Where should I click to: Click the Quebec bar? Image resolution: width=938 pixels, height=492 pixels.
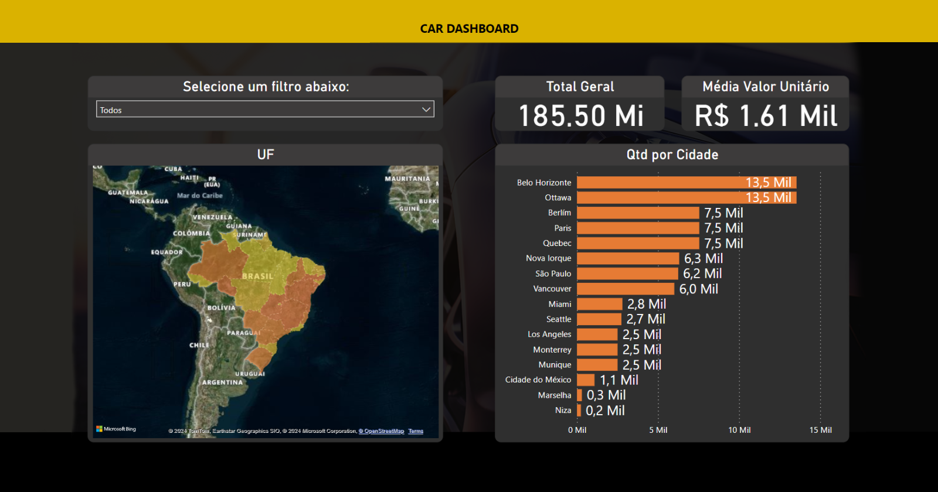638,244
